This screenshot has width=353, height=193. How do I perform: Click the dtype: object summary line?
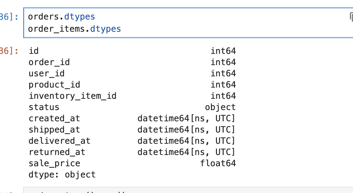(x=62, y=174)
